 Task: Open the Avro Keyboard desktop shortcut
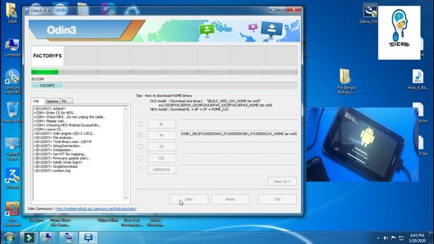pyautogui.click(x=12, y=214)
